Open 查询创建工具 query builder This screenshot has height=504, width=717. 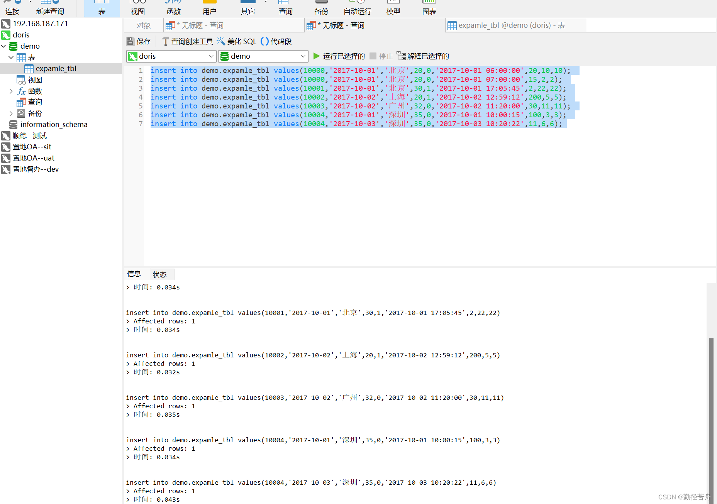click(x=187, y=41)
